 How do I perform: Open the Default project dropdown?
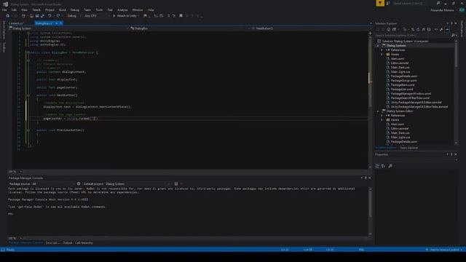138,184
